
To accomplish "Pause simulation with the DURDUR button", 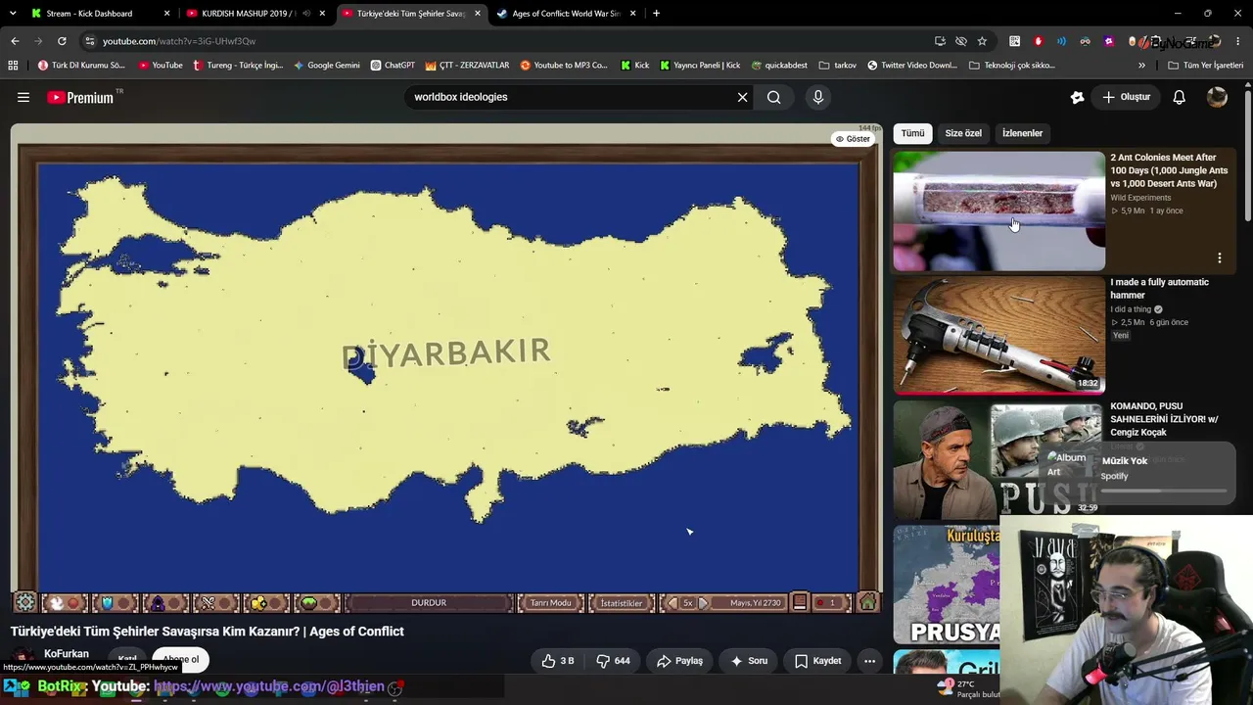I will point(429,603).
